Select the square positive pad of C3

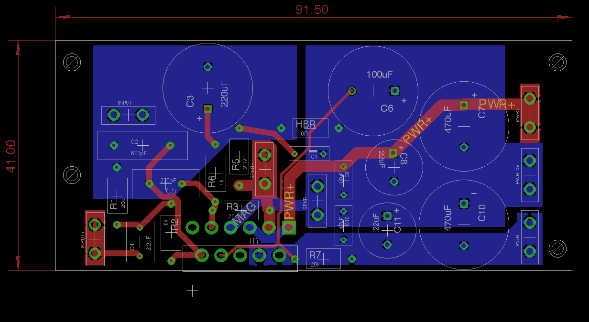coord(207,109)
